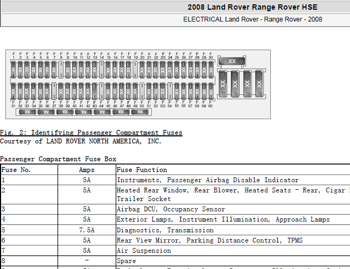Click the 'Fig. 2: Identifying Passenger Compartment Fuses' link

tap(91, 133)
